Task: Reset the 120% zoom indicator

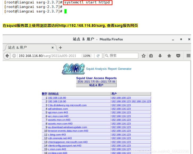Action: pos(87,56)
